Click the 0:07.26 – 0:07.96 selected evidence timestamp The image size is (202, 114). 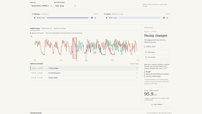[x=150, y=32]
